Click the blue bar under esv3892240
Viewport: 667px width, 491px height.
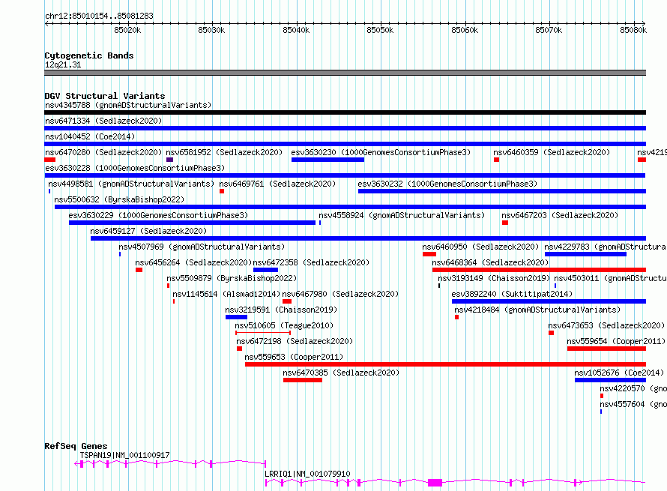549,301
